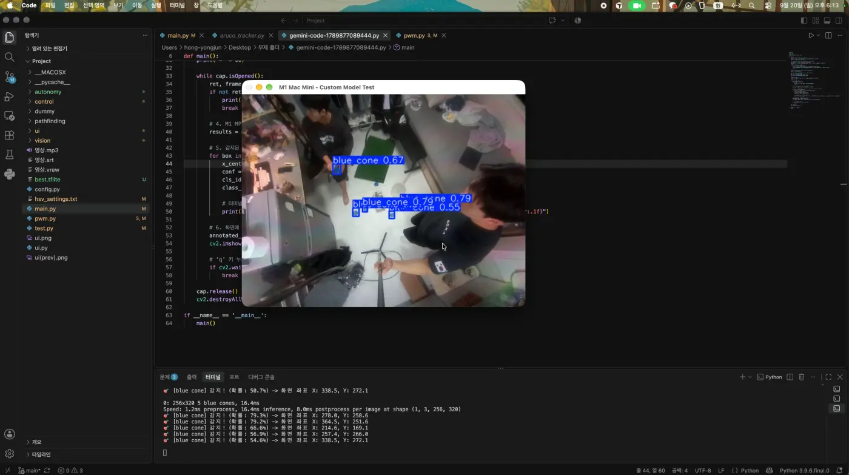Screen dimensions: 849x475
Task: Click errors and warnings count in status bar
Action: click(70, 470)
